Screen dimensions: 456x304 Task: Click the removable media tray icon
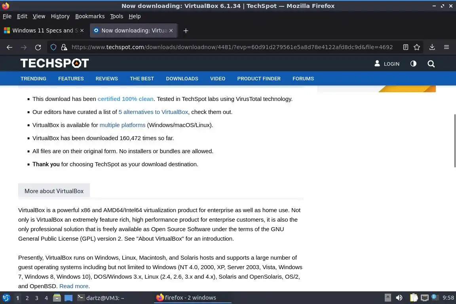[388, 298]
